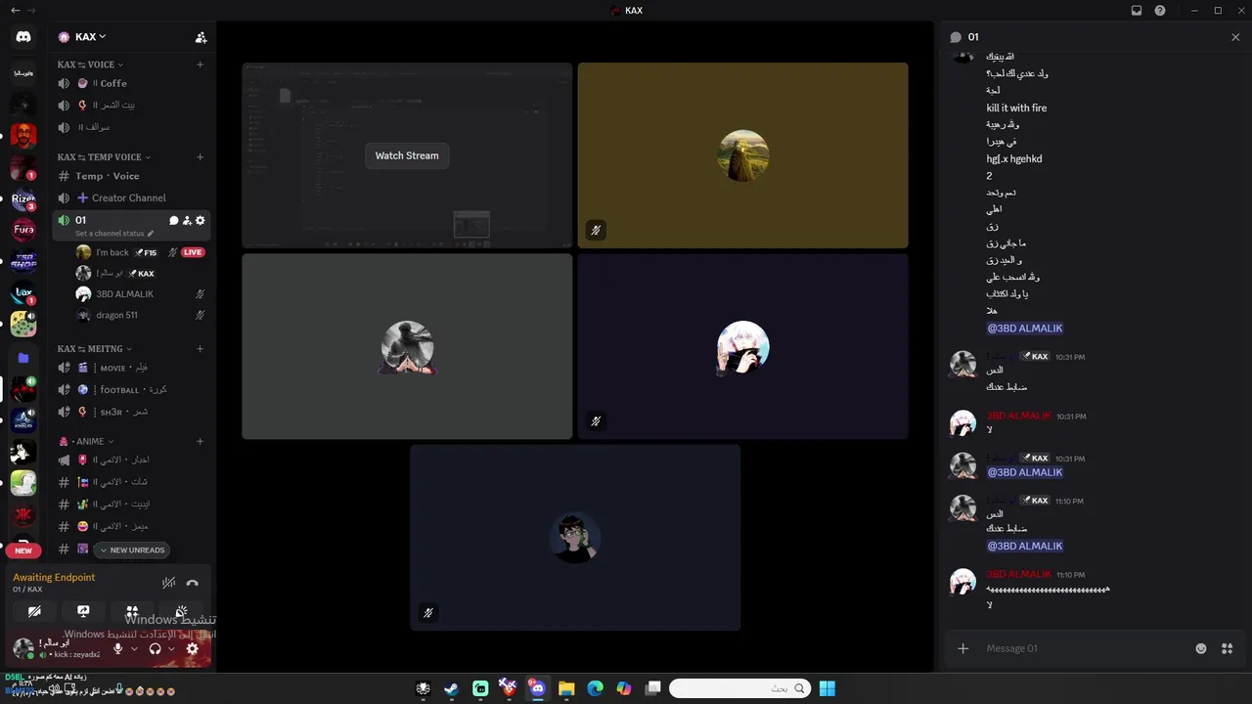1252x704 pixels.
Task: Click bottom center avatar video tile
Action: 575,538
